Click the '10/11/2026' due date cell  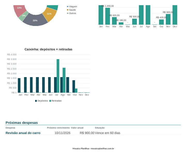[63, 133]
